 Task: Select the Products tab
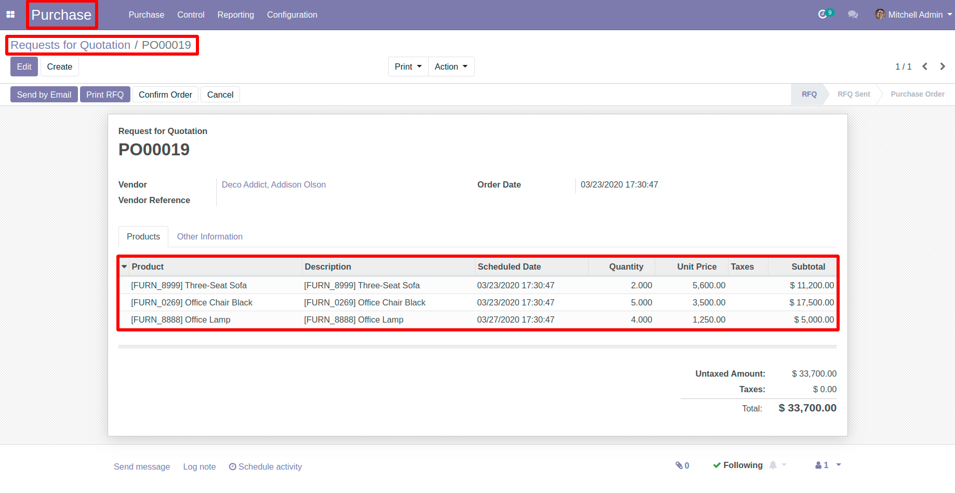143,236
